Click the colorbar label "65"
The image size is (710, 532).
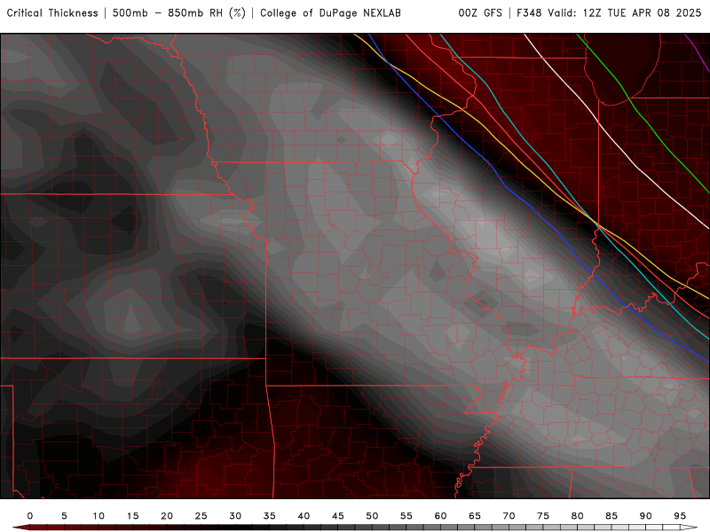point(475,516)
